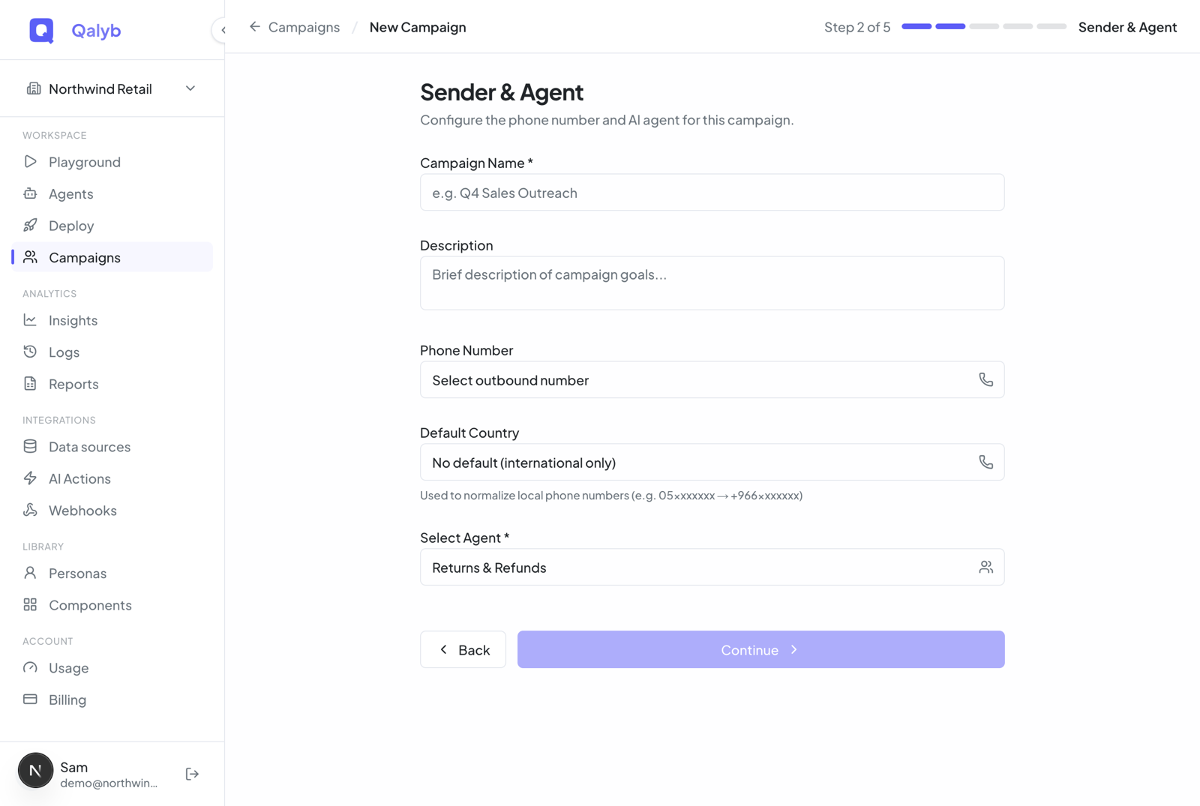Go to Components in the sidebar
The image size is (1200, 806).
pyautogui.click(x=112, y=605)
